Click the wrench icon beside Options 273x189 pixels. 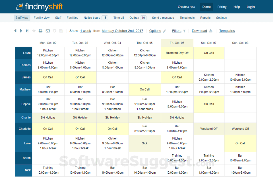164,31
